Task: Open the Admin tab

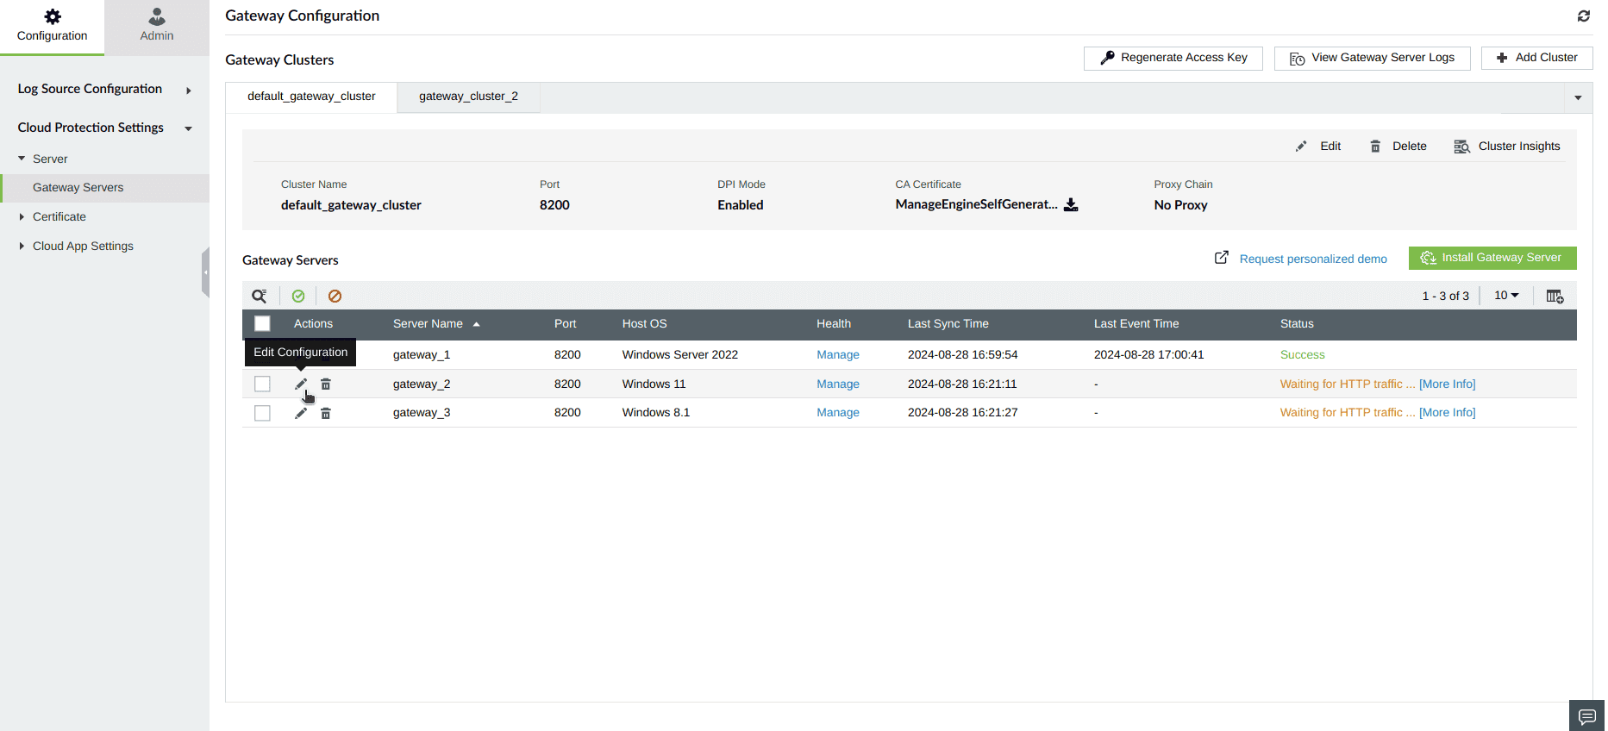Action: pos(157,28)
